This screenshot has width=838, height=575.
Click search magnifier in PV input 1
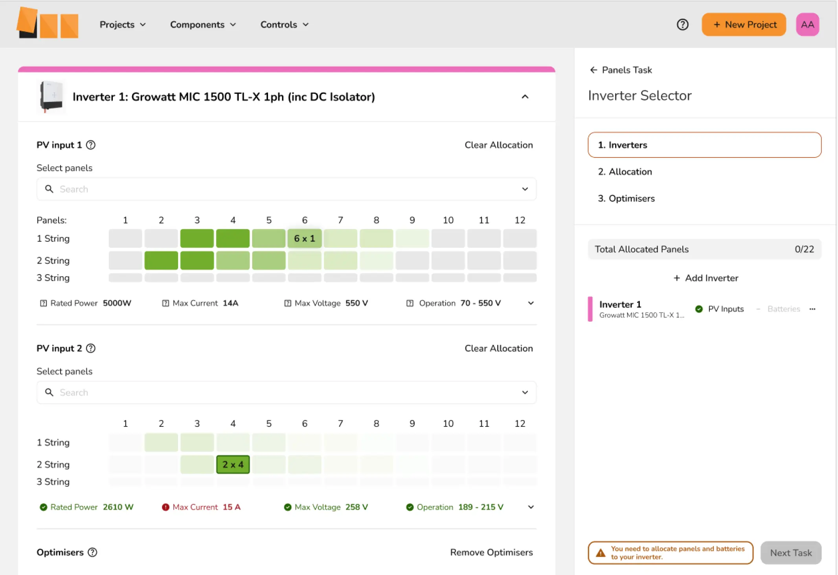pyautogui.click(x=49, y=189)
